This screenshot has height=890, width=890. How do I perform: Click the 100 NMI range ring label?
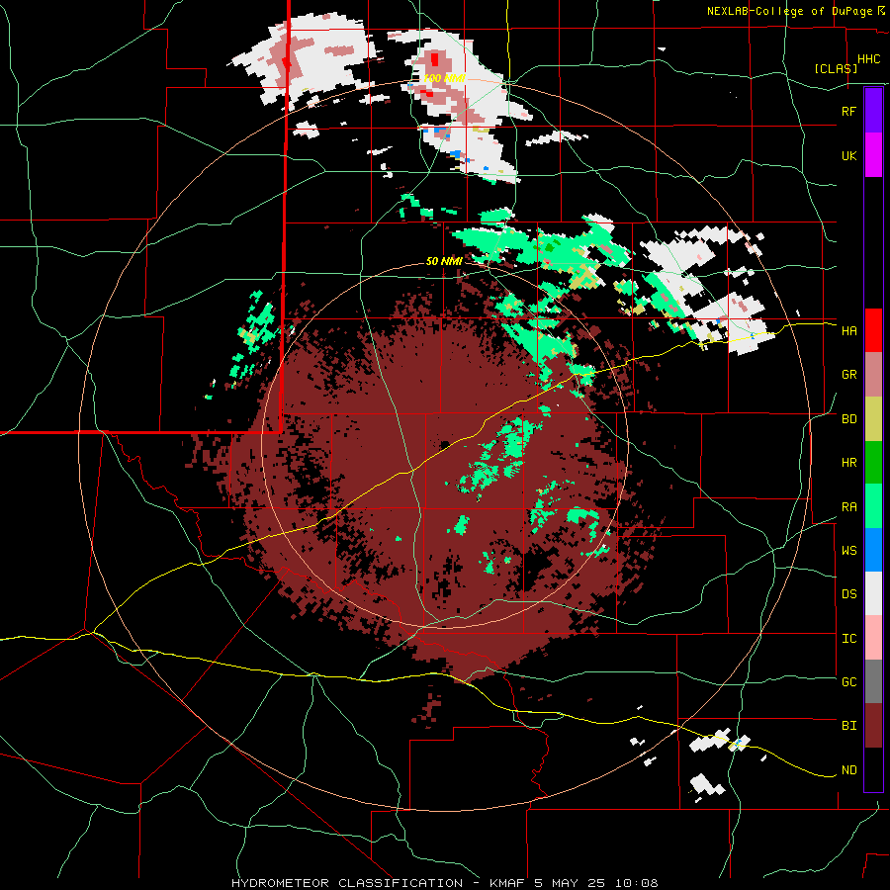click(x=444, y=78)
